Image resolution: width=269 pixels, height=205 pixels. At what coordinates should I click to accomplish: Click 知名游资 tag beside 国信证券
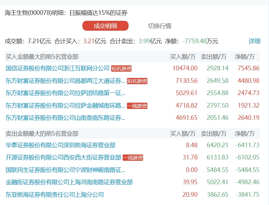tap(121, 69)
